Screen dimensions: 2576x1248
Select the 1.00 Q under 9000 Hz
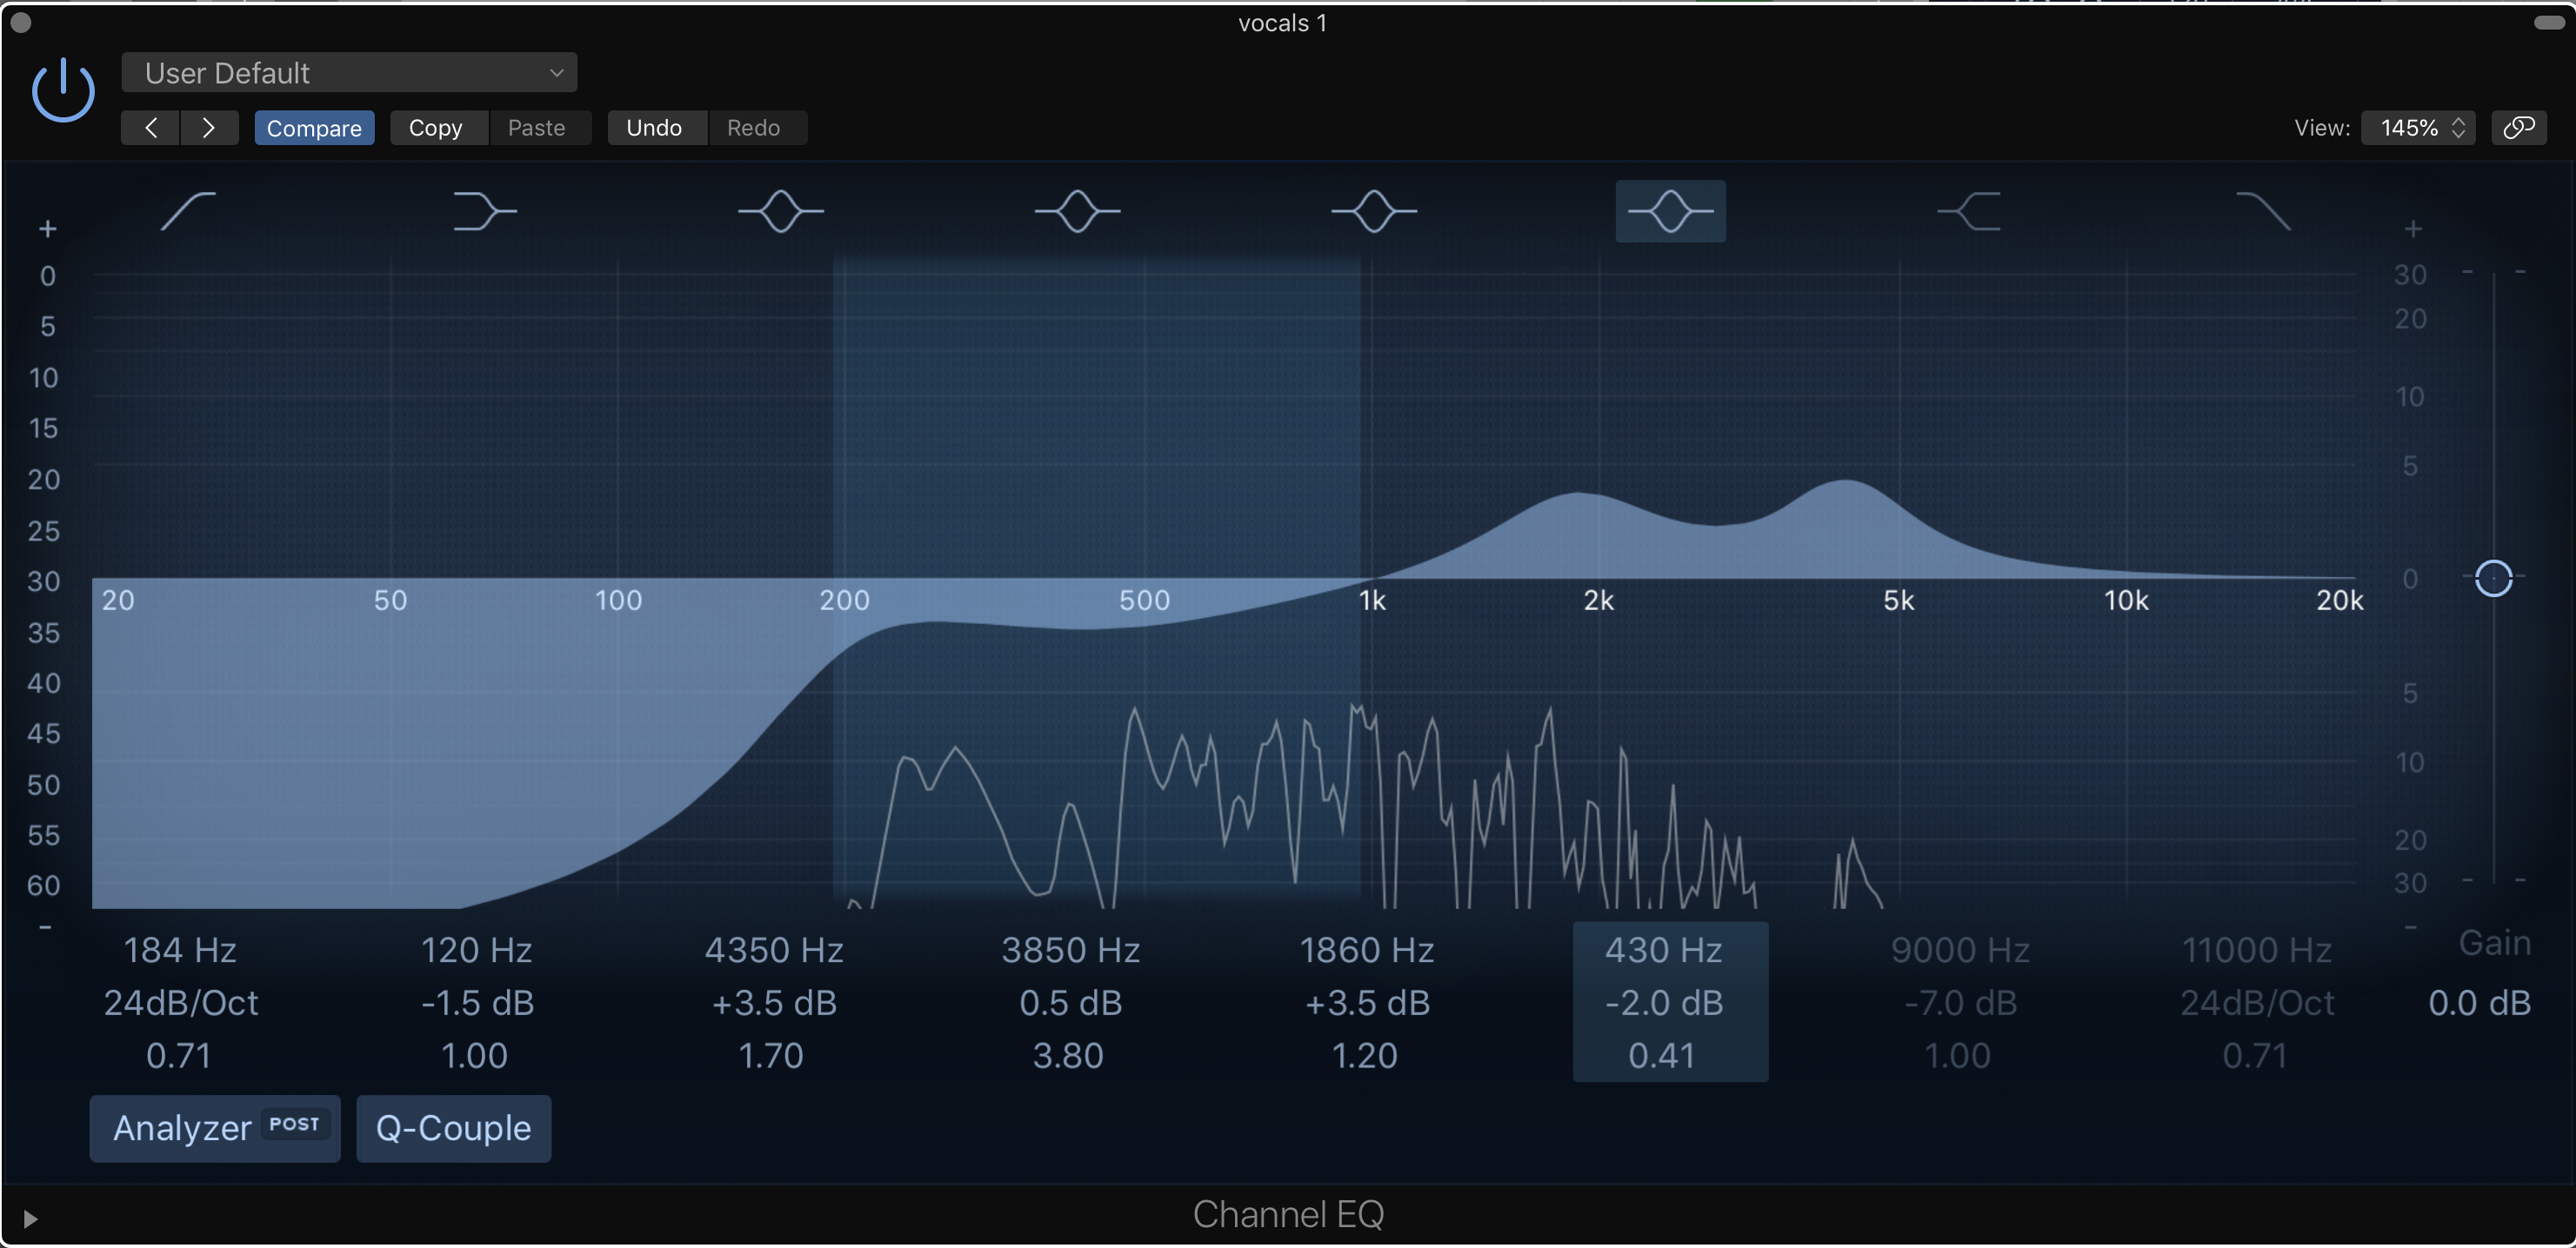1958,1055
